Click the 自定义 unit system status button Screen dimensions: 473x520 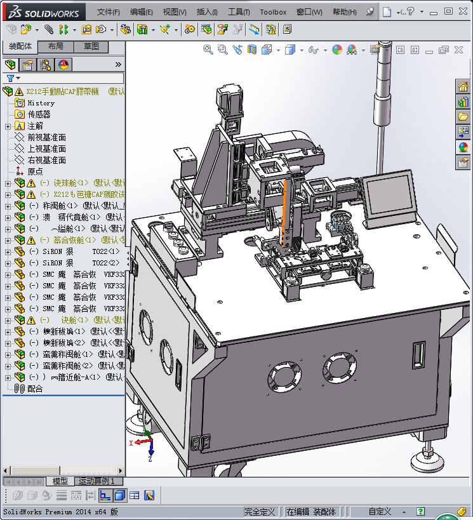coord(380,512)
